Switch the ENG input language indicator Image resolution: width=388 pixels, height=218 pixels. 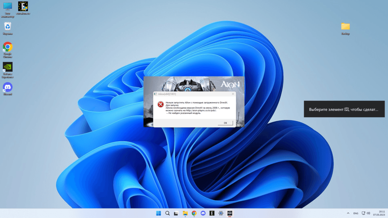click(x=356, y=213)
